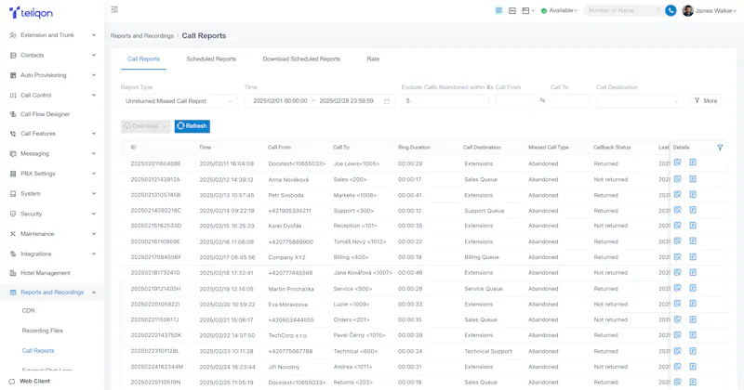This screenshot has width=744, height=390.
Task: Open call log for Petr Svoboda row
Action: click(x=693, y=194)
